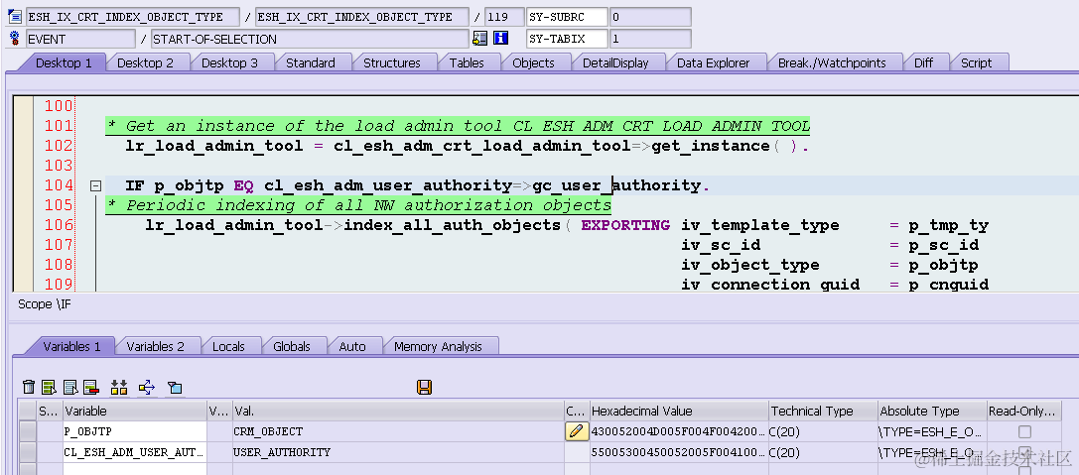The height and width of the screenshot is (475, 1079).
Task: Click lr_load_admin_tool in line 102
Action: coord(214,146)
